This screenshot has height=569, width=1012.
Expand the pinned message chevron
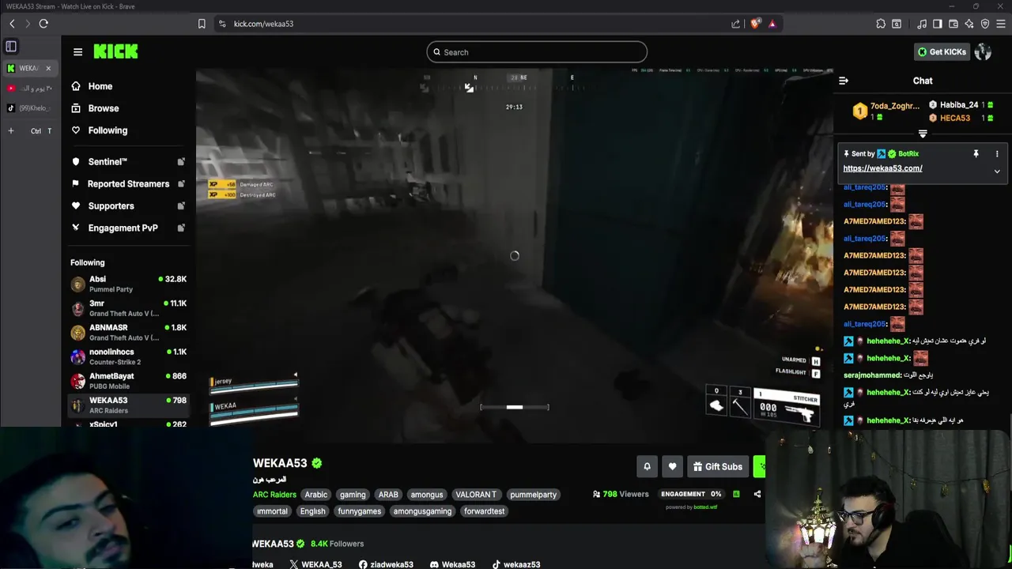tap(997, 171)
